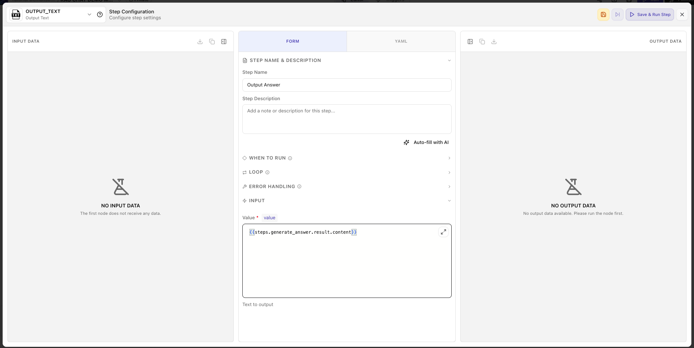
Task: Show info for Loop
Action: (267, 172)
